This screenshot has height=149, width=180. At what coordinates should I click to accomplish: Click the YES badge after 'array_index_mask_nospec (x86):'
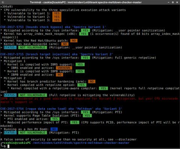click(x=84, y=34)
